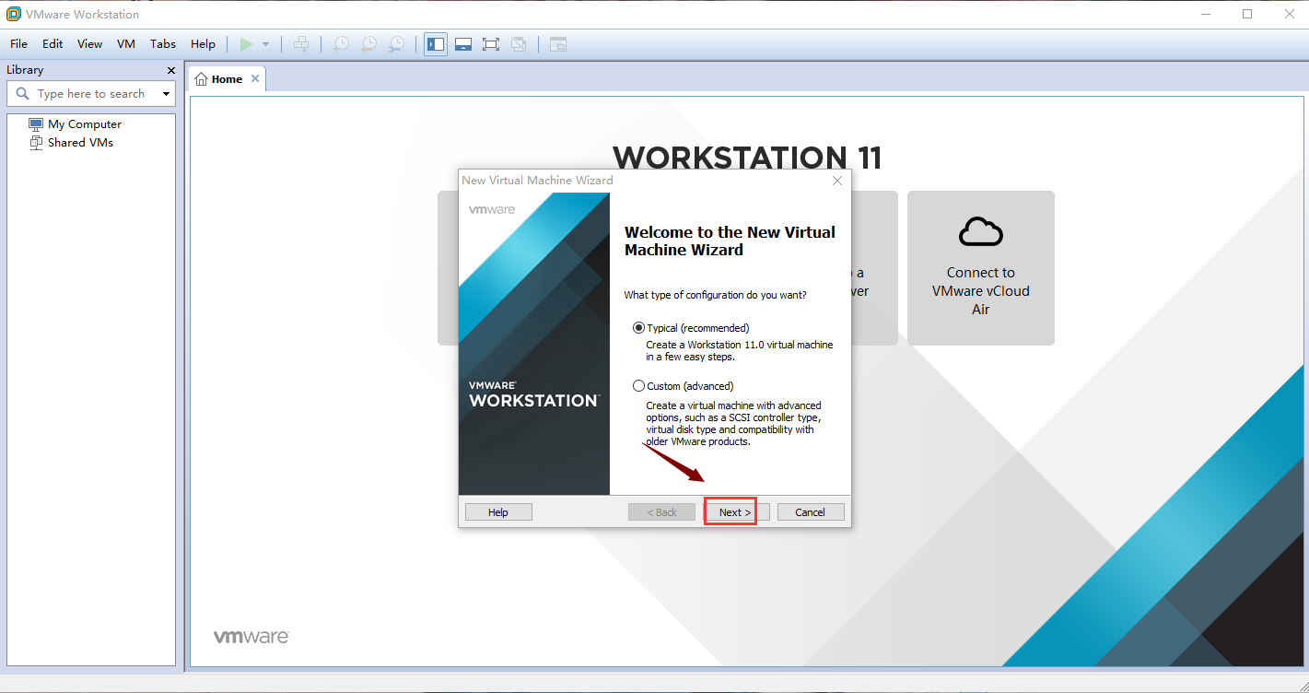Click the Power On play icon

click(246, 44)
